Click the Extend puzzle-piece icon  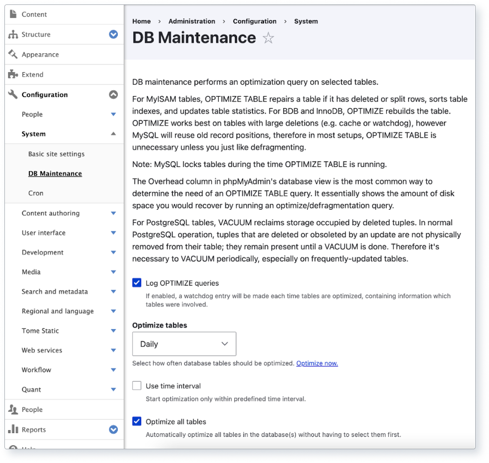[x=12, y=74]
